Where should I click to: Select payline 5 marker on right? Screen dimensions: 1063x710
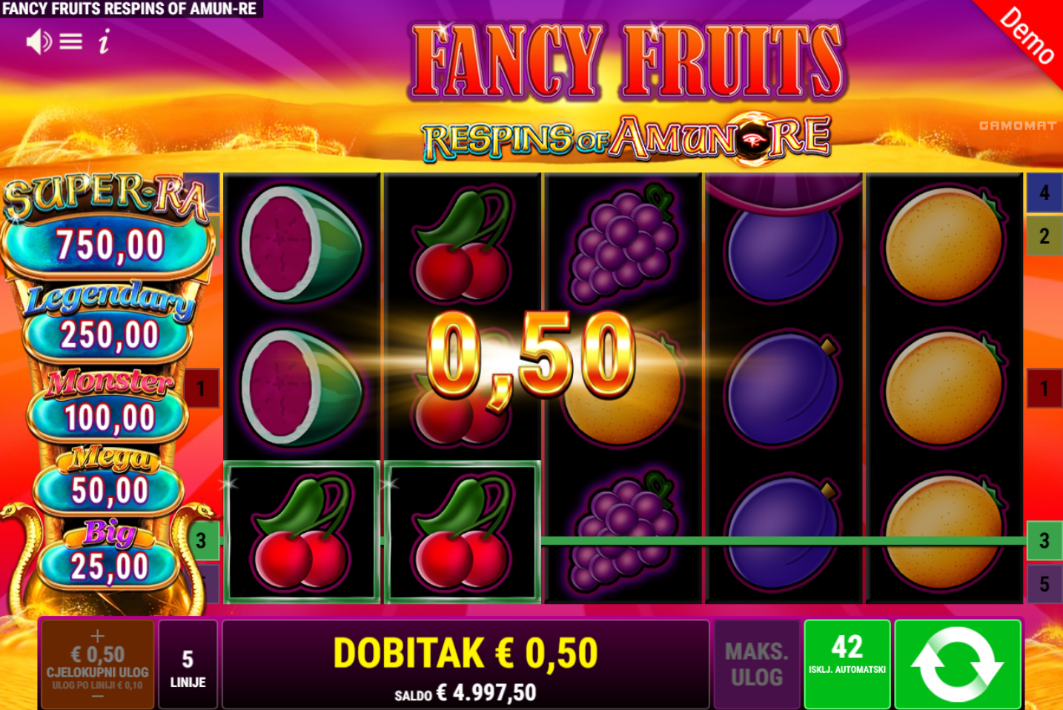pos(1044,584)
